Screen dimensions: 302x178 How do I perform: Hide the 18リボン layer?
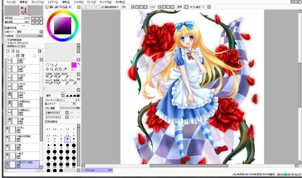(7, 128)
